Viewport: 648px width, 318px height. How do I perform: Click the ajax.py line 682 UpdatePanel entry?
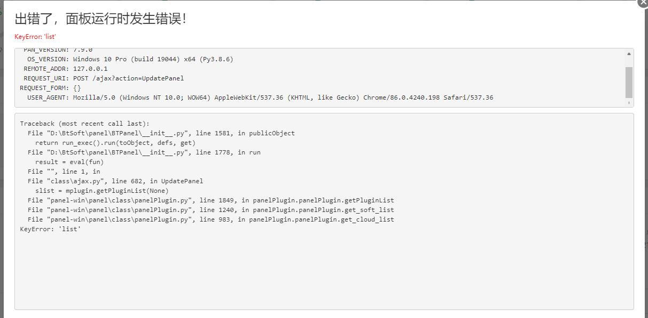pos(115,181)
